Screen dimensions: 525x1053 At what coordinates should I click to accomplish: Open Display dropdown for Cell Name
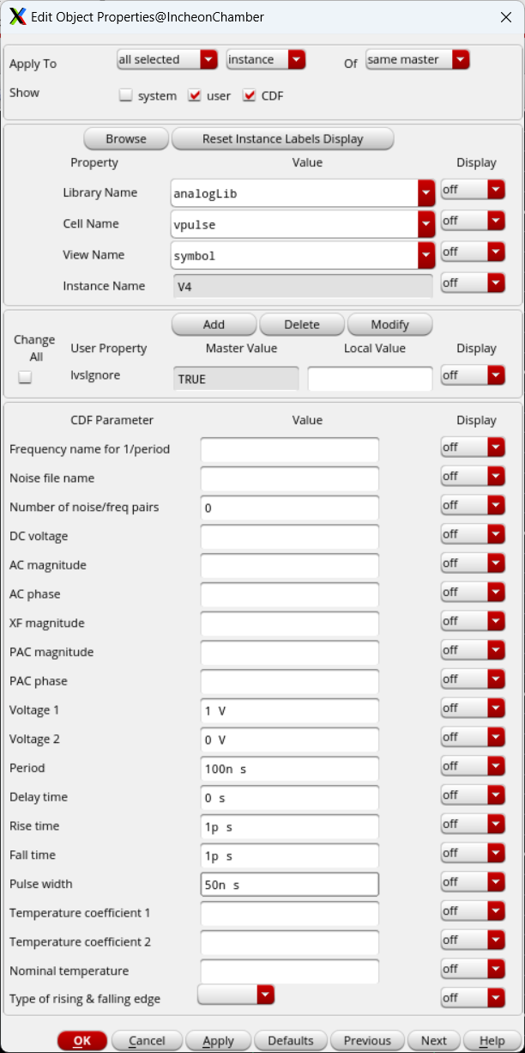[473, 221]
